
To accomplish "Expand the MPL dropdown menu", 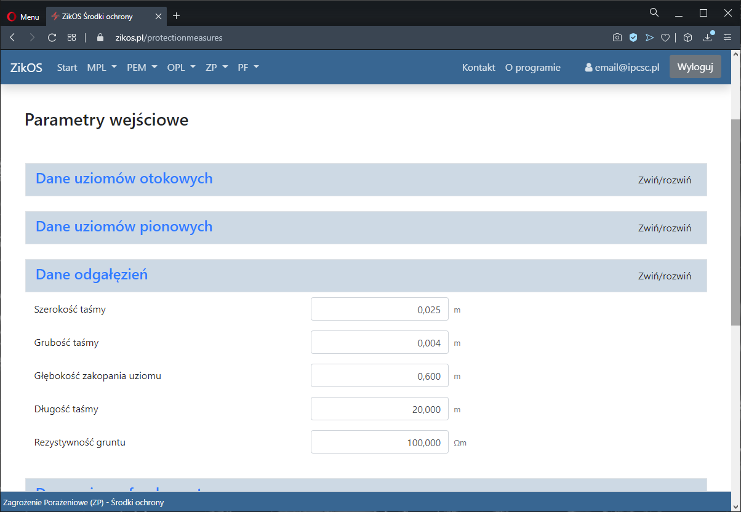I will coord(102,68).
